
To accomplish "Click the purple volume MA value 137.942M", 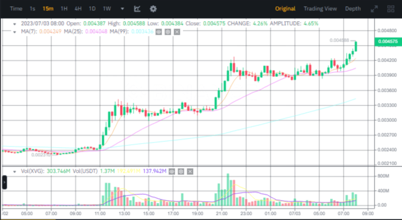I will click(155, 171).
